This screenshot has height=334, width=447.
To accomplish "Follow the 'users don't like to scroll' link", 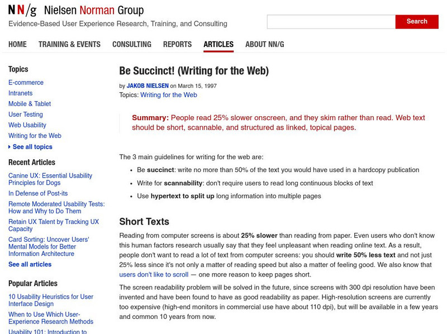I will tap(154, 275).
